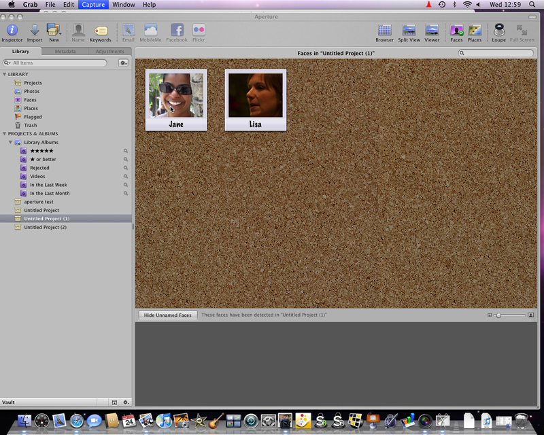Screen dimensions: 544x435
Task: Open the library action gear menu
Action: click(123, 63)
